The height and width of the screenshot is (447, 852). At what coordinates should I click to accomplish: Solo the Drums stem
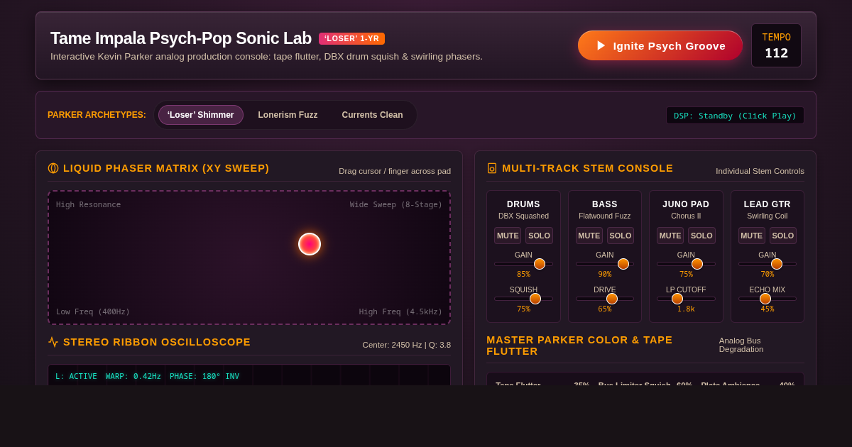tap(540, 236)
